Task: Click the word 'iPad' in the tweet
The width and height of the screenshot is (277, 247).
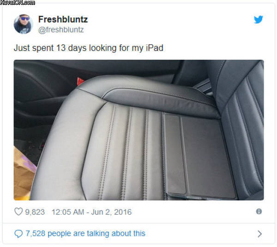Action: tap(155, 48)
